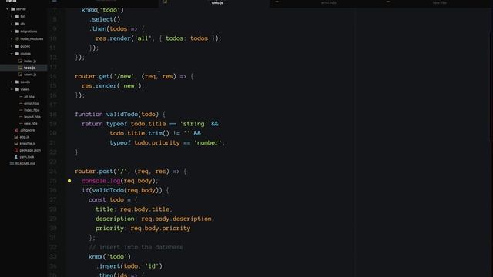493x277 pixels.
Task: Click the index.js file icon
Action: click(x=21, y=62)
